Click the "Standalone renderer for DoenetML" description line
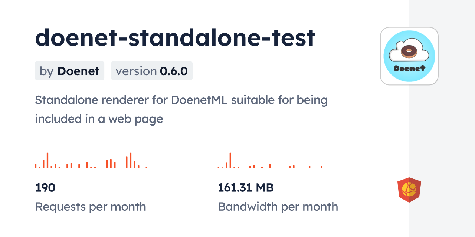 pos(181,100)
